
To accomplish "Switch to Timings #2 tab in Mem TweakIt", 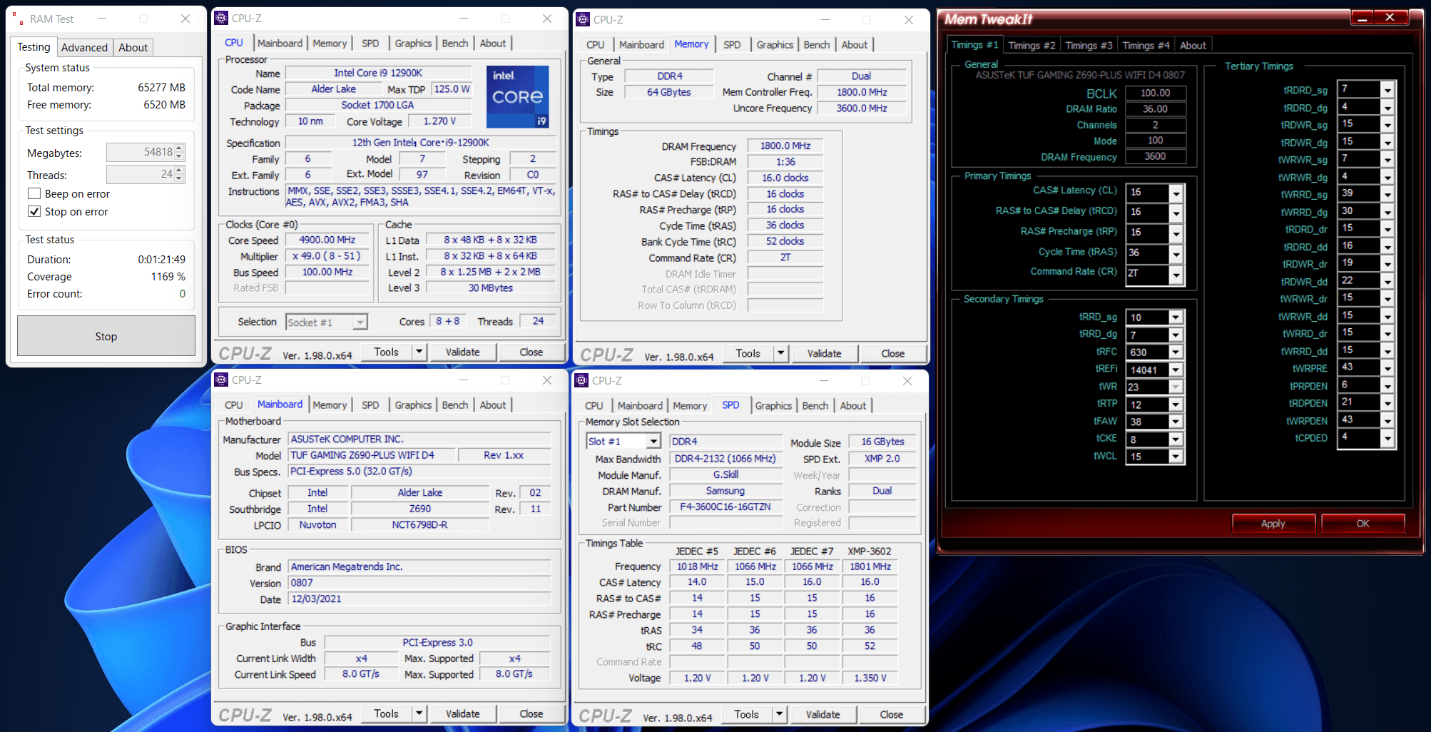I will 1032,46.
